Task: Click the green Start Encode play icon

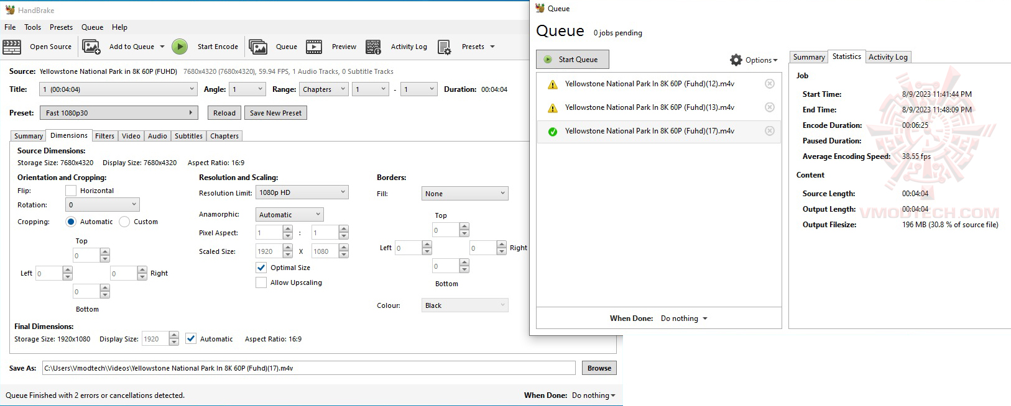Action: pos(180,47)
